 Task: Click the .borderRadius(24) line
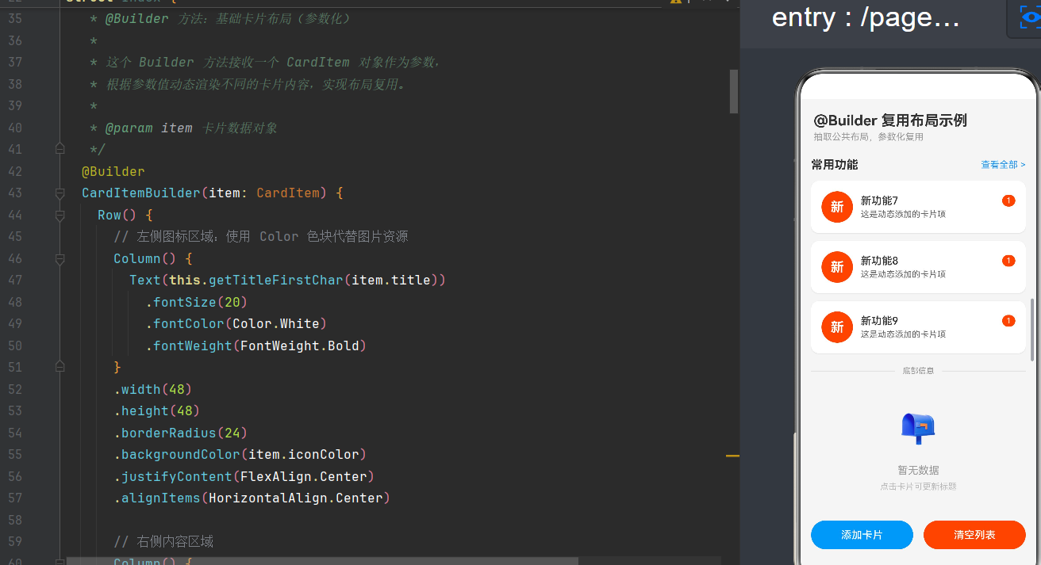point(180,433)
